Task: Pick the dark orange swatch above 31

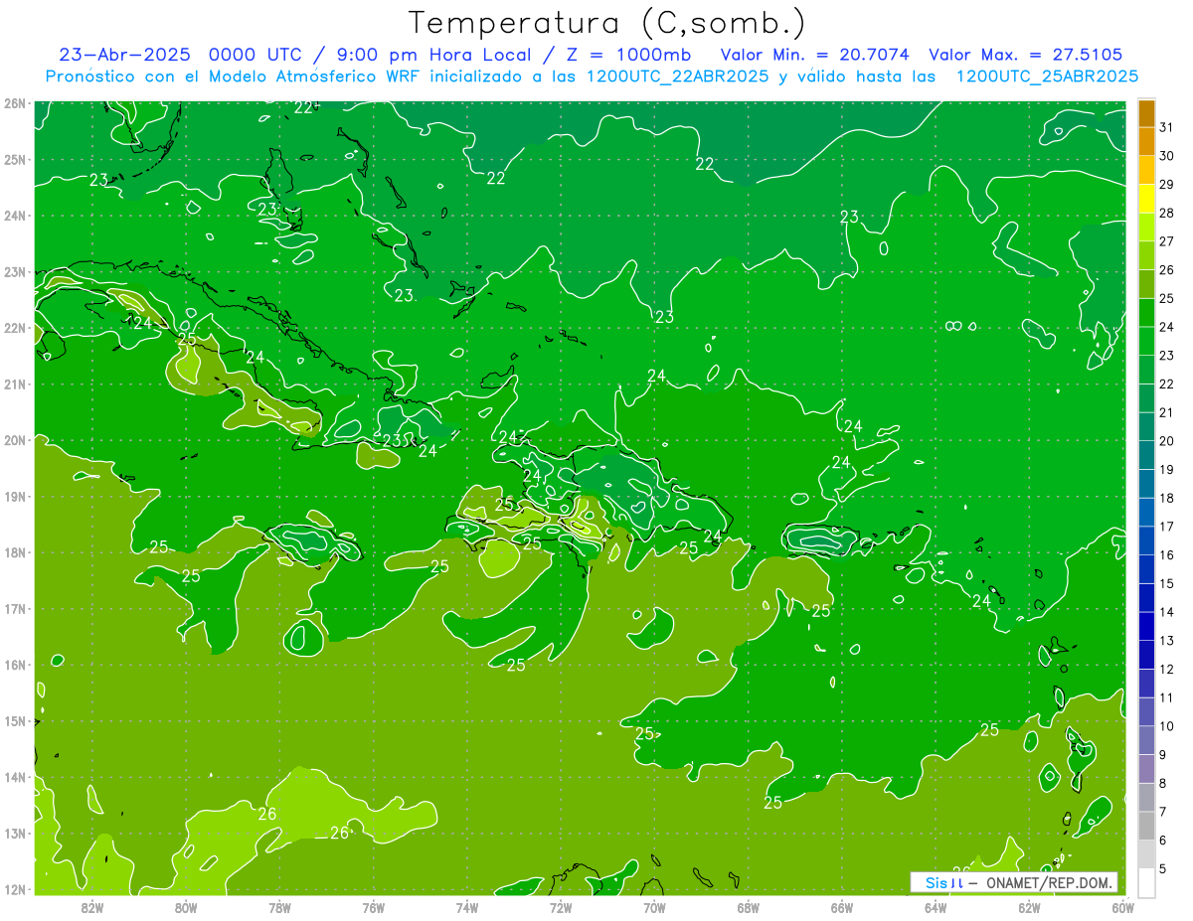Action: pyautogui.click(x=1147, y=112)
